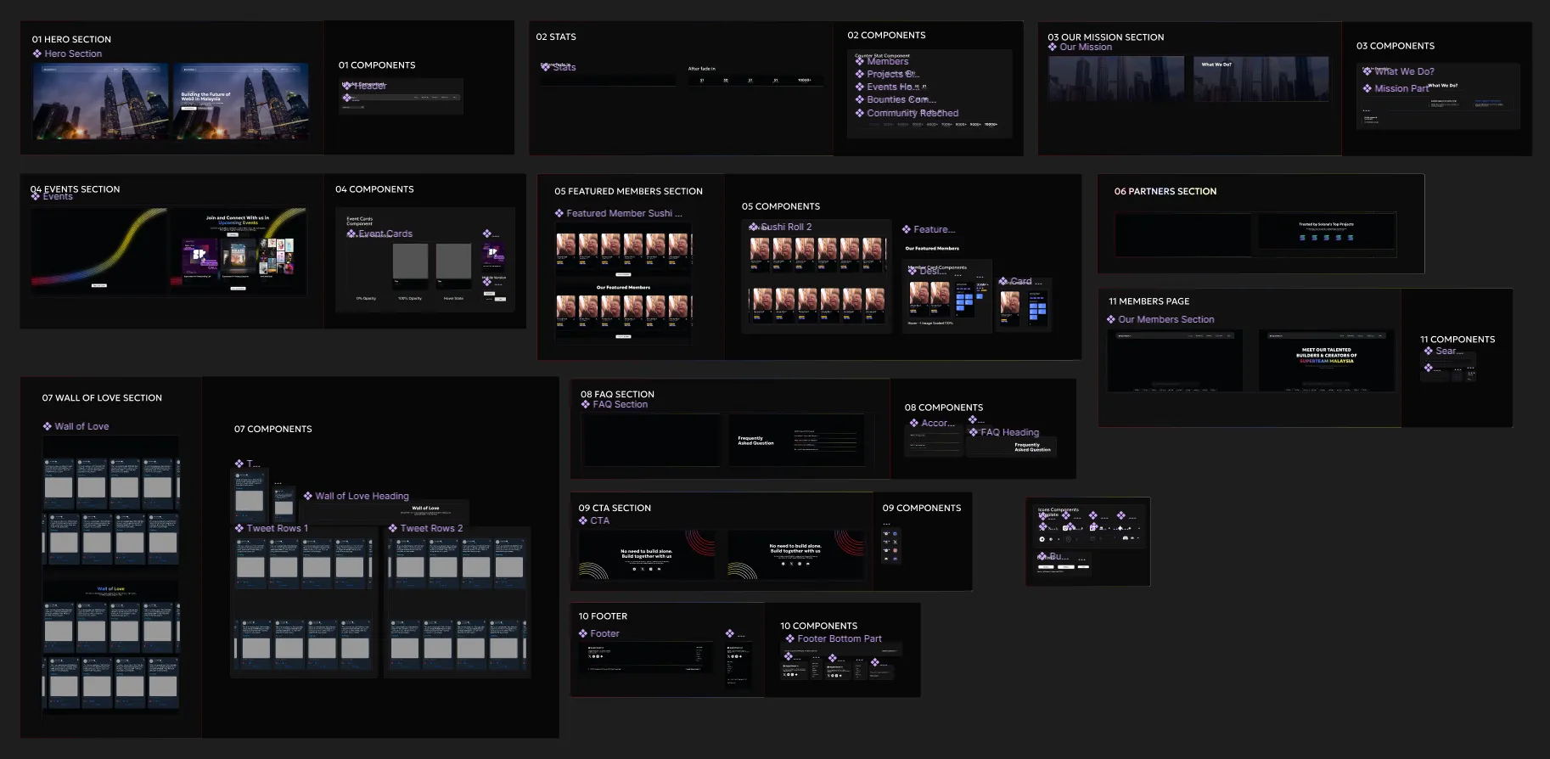This screenshot has width=1550, height=759.
Task: Click the 08 COMPONENTS frame title
Action: click(x=944, y=408)
